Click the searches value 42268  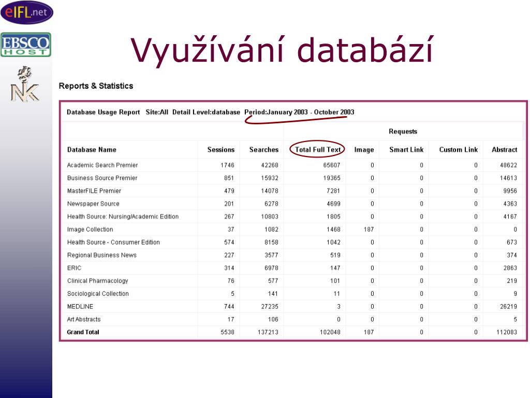(x=270, y=165)
